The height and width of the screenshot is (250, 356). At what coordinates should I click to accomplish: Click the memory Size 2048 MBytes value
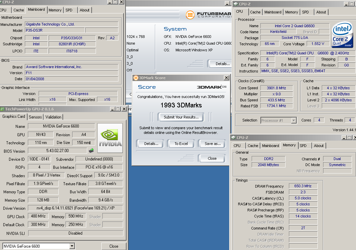pyautogui.click(x=268, y=165)
